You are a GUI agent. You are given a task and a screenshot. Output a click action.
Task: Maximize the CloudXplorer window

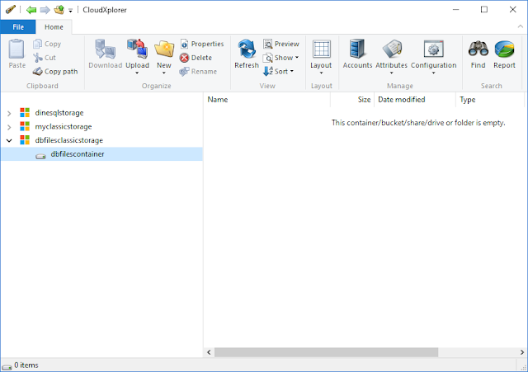tap(484, 9)
